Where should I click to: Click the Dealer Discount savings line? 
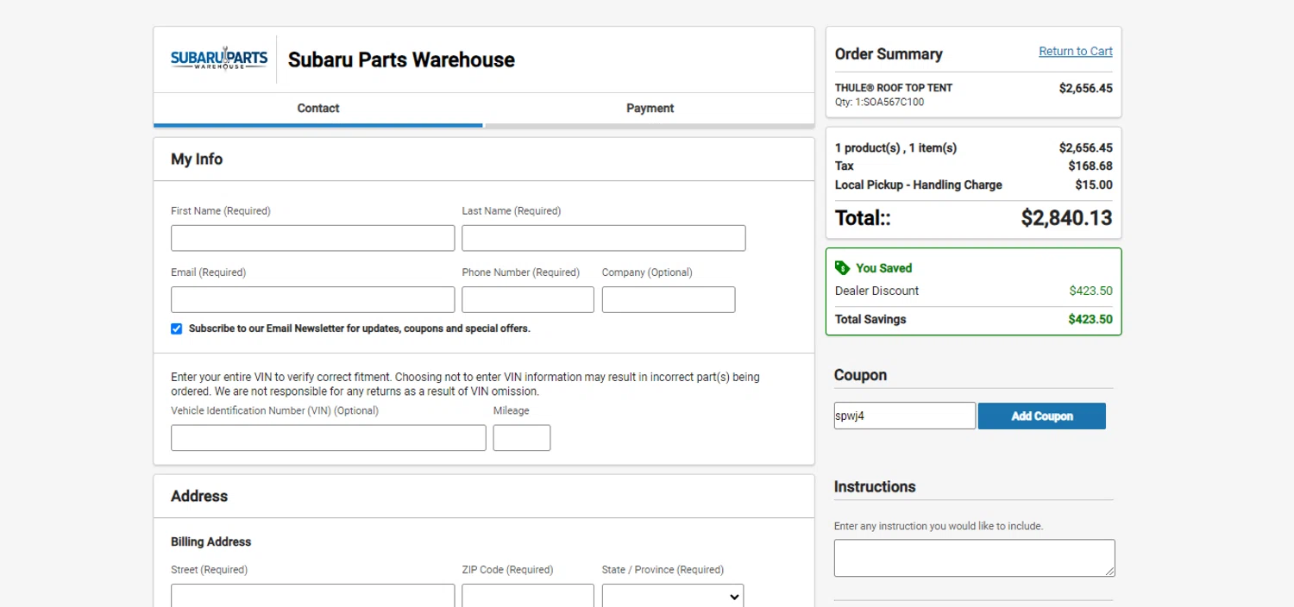pyautogui.click(x=974, y=291)
